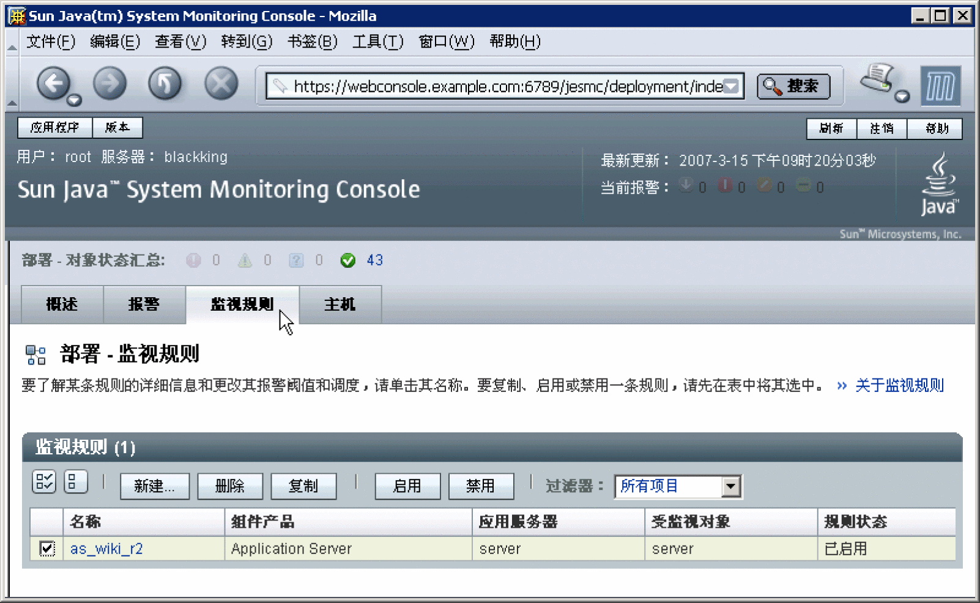Click the 搜索 search button
Image resolution: width=980 pixels, height=603 pixels.
click(x=793, y=86)
